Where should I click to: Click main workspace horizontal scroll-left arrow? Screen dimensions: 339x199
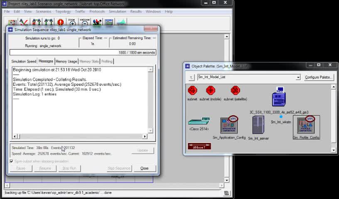tap(7, 185)
